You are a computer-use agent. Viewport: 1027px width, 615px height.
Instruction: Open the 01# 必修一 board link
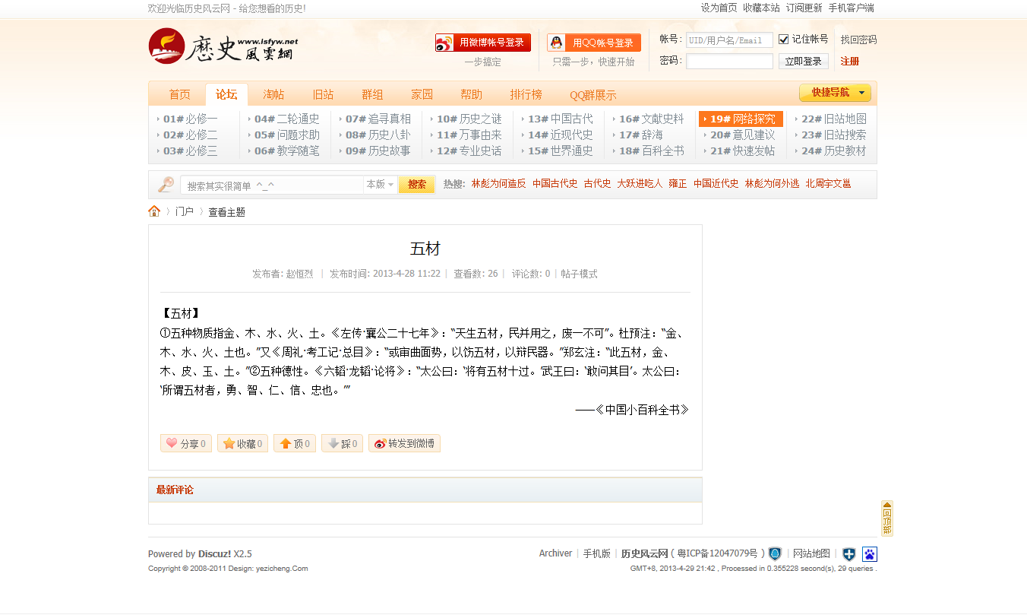tap(190, 119)
